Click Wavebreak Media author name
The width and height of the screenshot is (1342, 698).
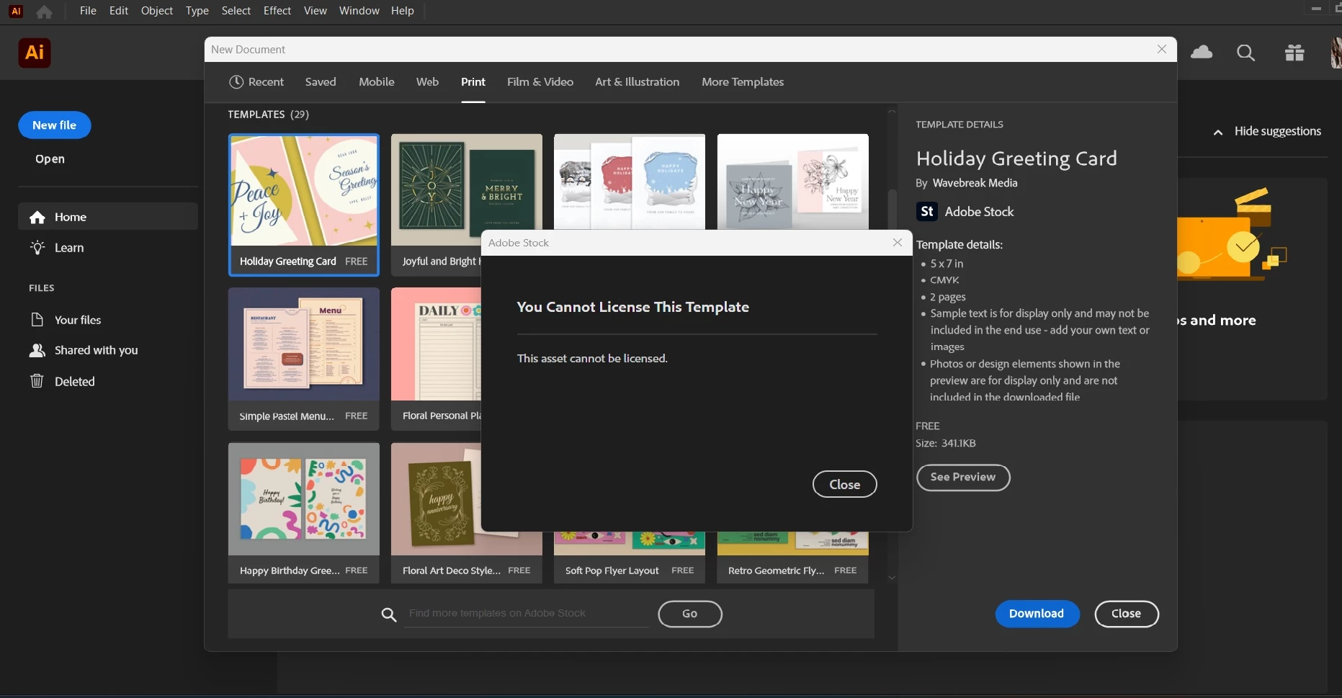coord(975,183)
